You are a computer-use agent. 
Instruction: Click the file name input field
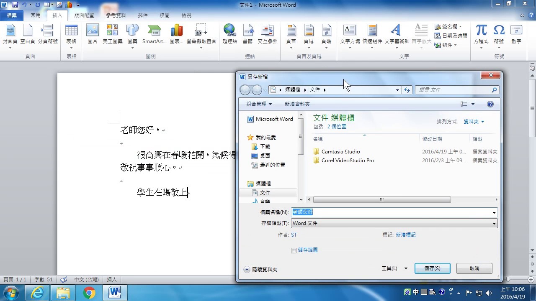click(x=391, y=212)
